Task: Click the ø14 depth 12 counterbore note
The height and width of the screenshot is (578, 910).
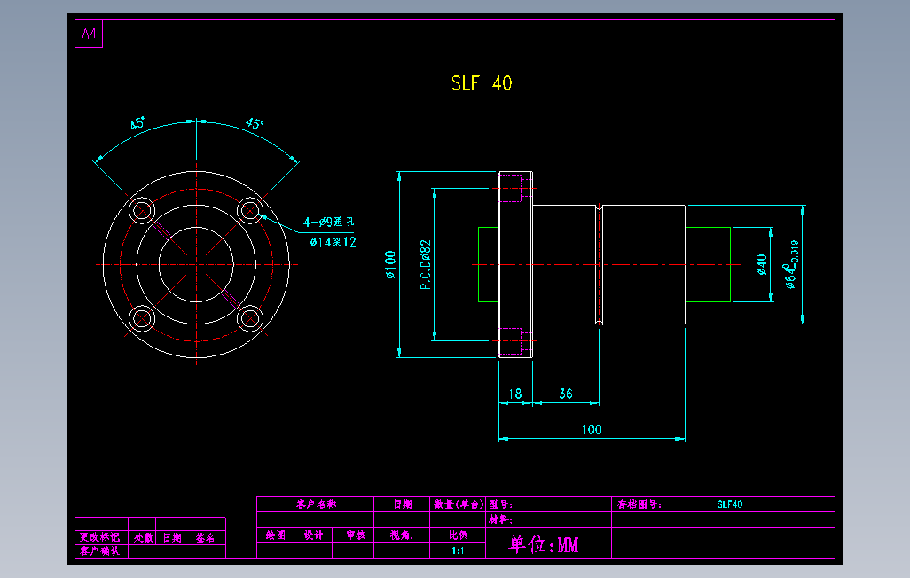Action: tap(333, 242)
